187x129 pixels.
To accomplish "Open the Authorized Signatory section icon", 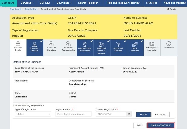I will (x=51, y=43).
